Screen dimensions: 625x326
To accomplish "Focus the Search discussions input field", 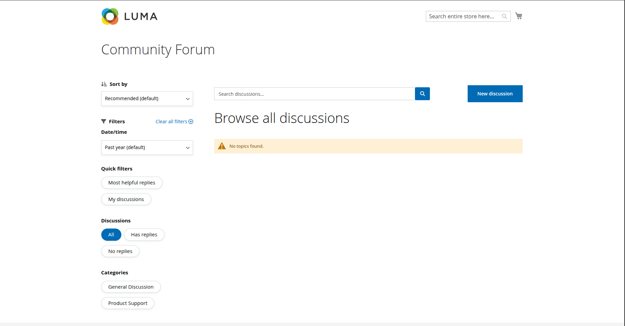I will (x=314, y=94).
